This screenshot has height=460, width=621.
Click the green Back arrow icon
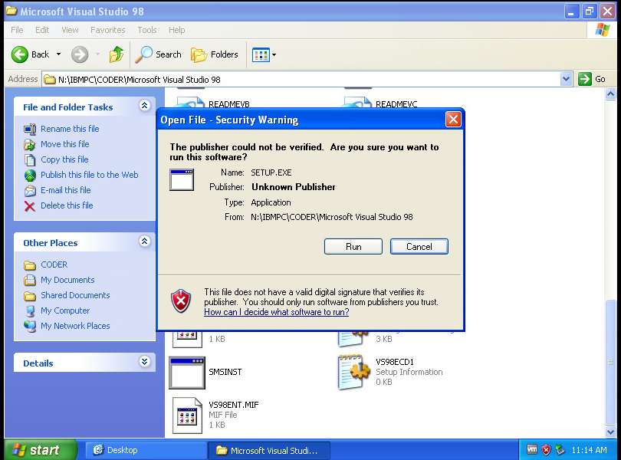(x=19, y=54)
